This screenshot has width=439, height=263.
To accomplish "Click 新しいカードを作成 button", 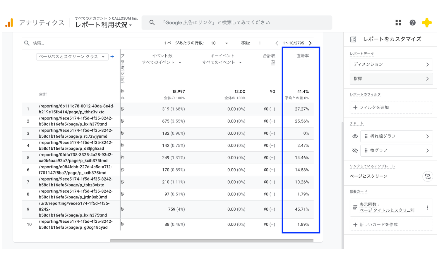I will click(391, 225).
